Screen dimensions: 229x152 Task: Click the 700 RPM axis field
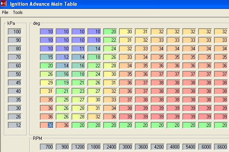pyautogui.click(x=47, y=147)
